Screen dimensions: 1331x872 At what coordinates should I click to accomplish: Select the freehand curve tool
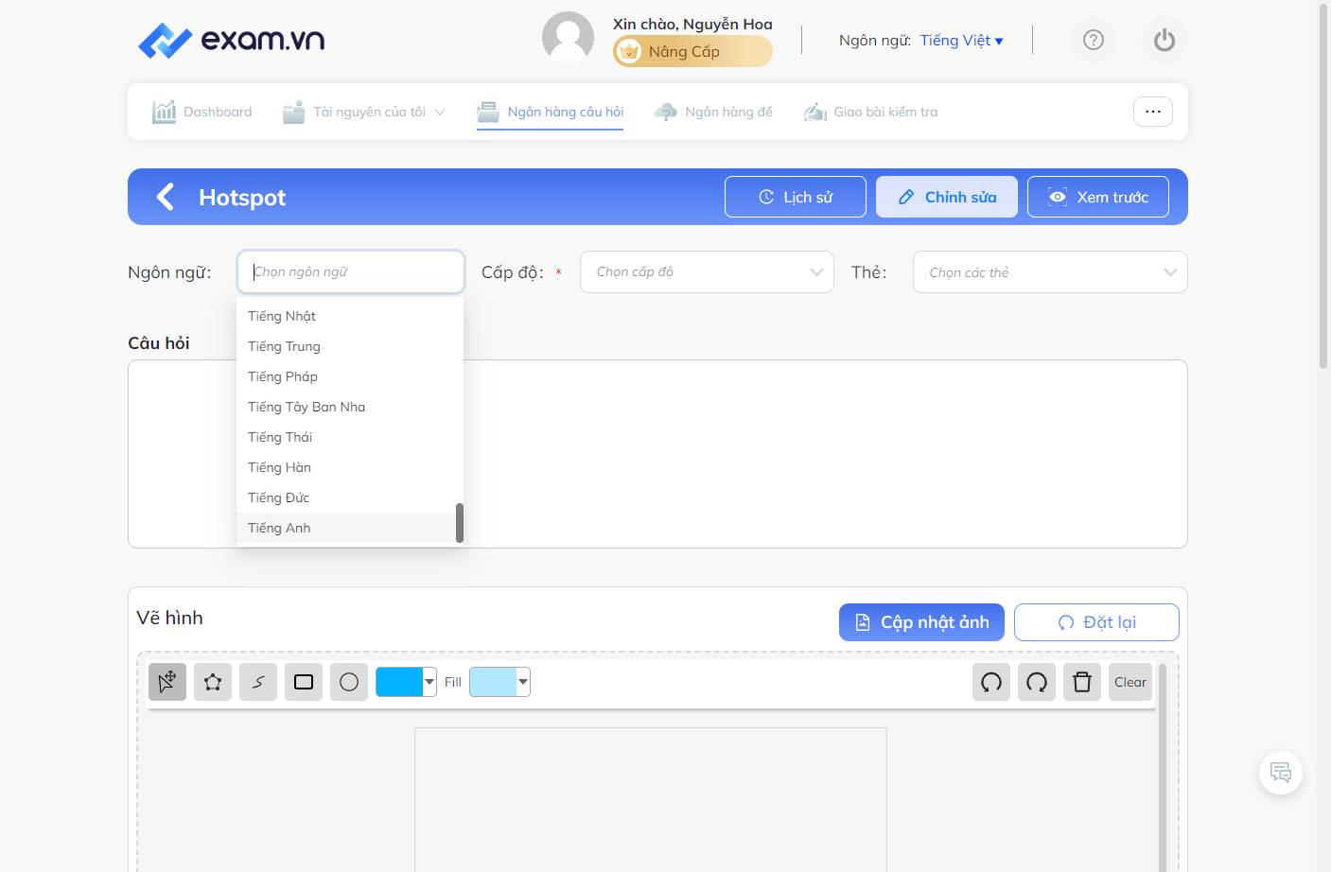(x=258, y=682)
